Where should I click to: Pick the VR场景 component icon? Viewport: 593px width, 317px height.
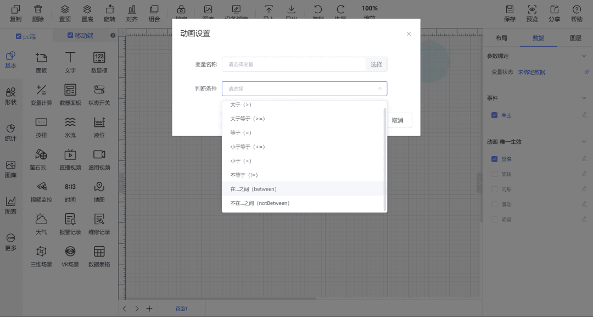(70, 252)
